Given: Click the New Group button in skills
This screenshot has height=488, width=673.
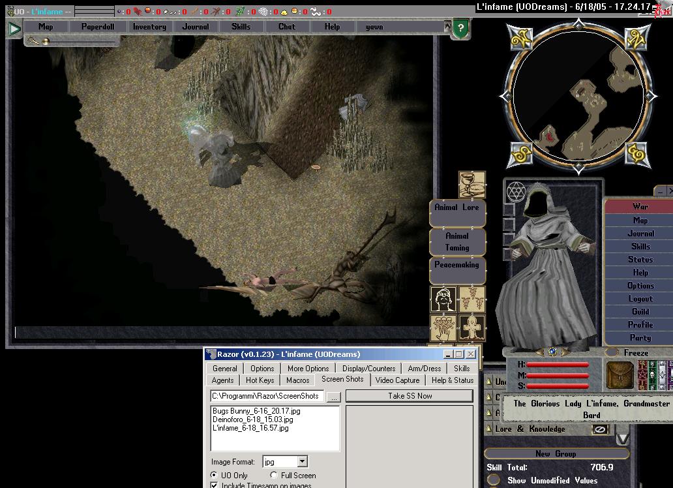Looking at the screenshot, I should (x=556, y=453).
